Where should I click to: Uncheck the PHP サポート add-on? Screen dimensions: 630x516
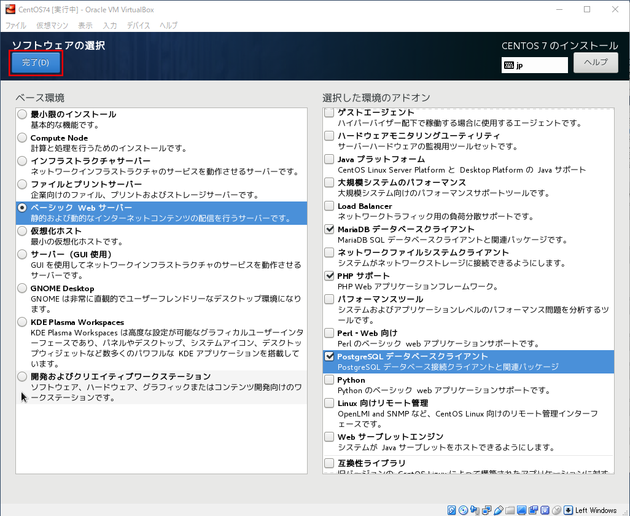click(x=329, y=276)
